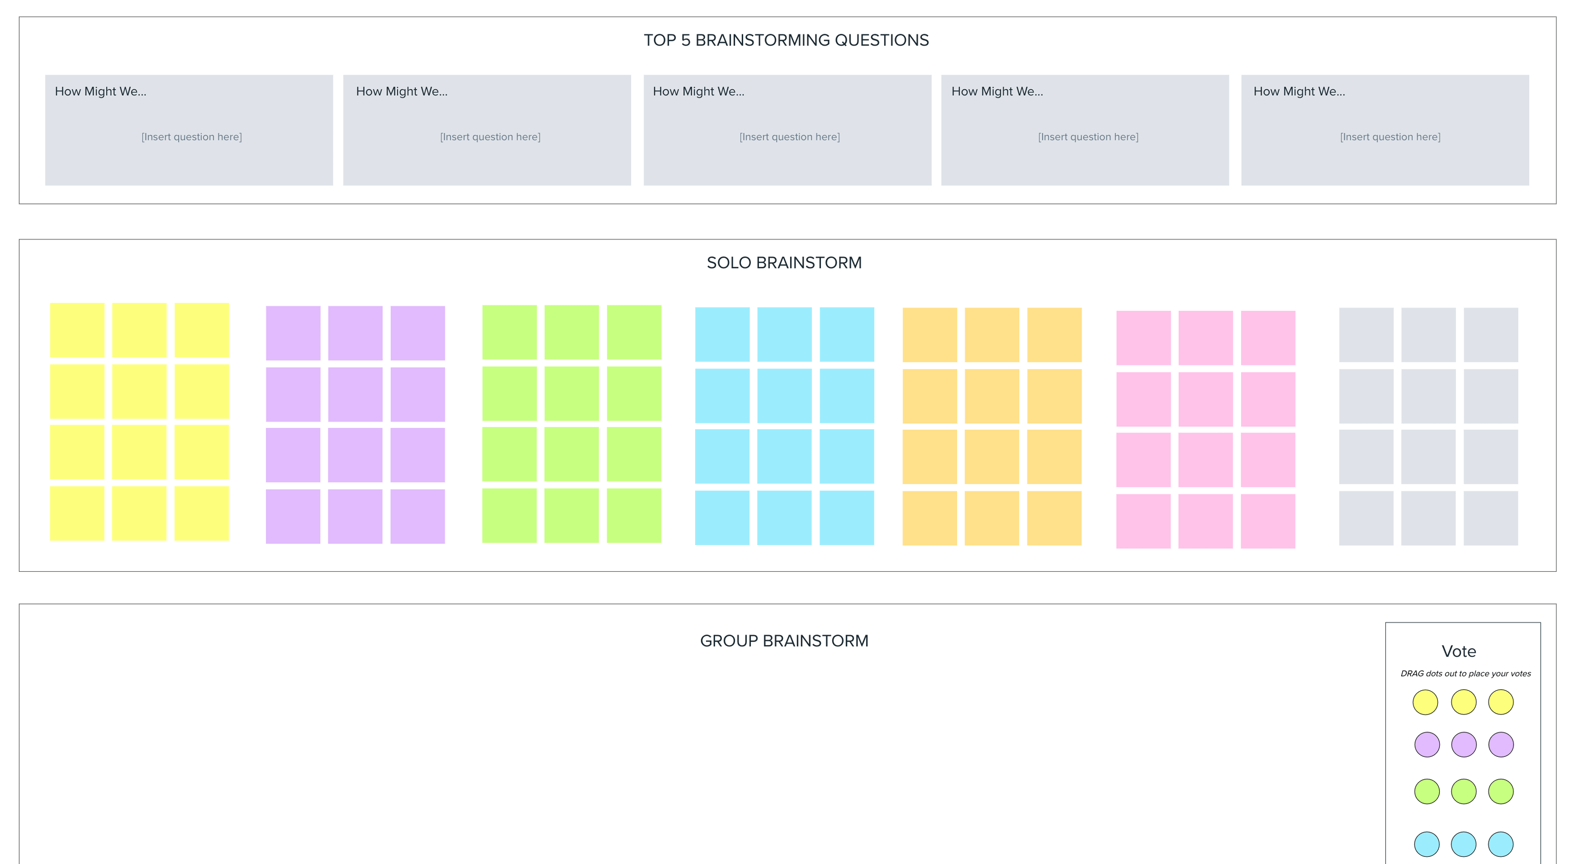Select the GROUP BRAINSTORM heading
Screen dimensions: 1574x864
[x=784, y=641]
